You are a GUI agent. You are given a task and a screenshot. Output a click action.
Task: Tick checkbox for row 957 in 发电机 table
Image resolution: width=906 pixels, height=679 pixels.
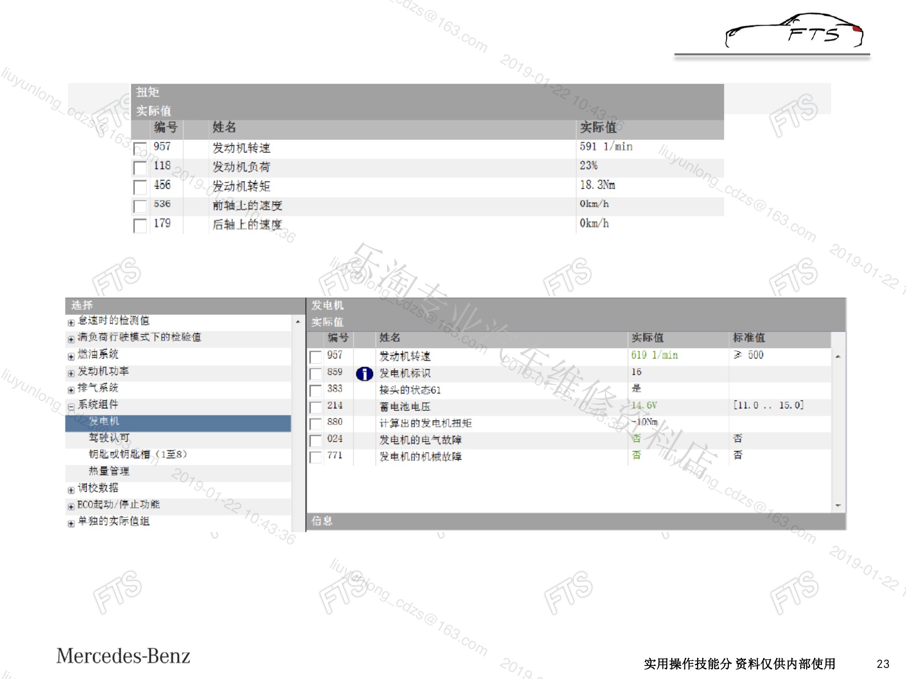(316, 357)
